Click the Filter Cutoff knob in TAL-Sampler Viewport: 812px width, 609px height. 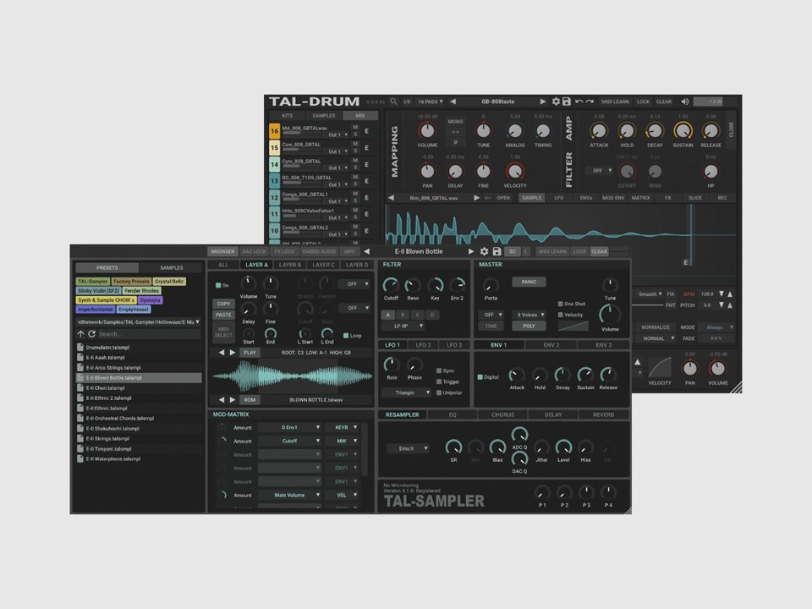[391, 284]
